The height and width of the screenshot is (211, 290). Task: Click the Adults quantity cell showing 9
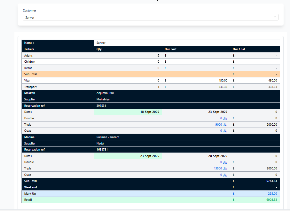tap(128, 56)
